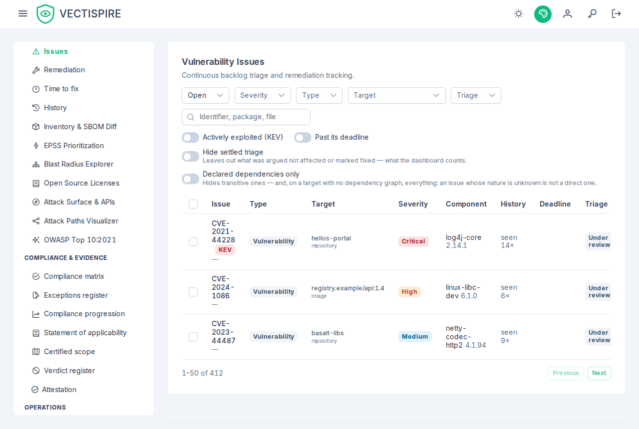Click the wrench icon beside Remediation
The height and width of the screenshot is (429, 639).
click(x=36, y=70)
